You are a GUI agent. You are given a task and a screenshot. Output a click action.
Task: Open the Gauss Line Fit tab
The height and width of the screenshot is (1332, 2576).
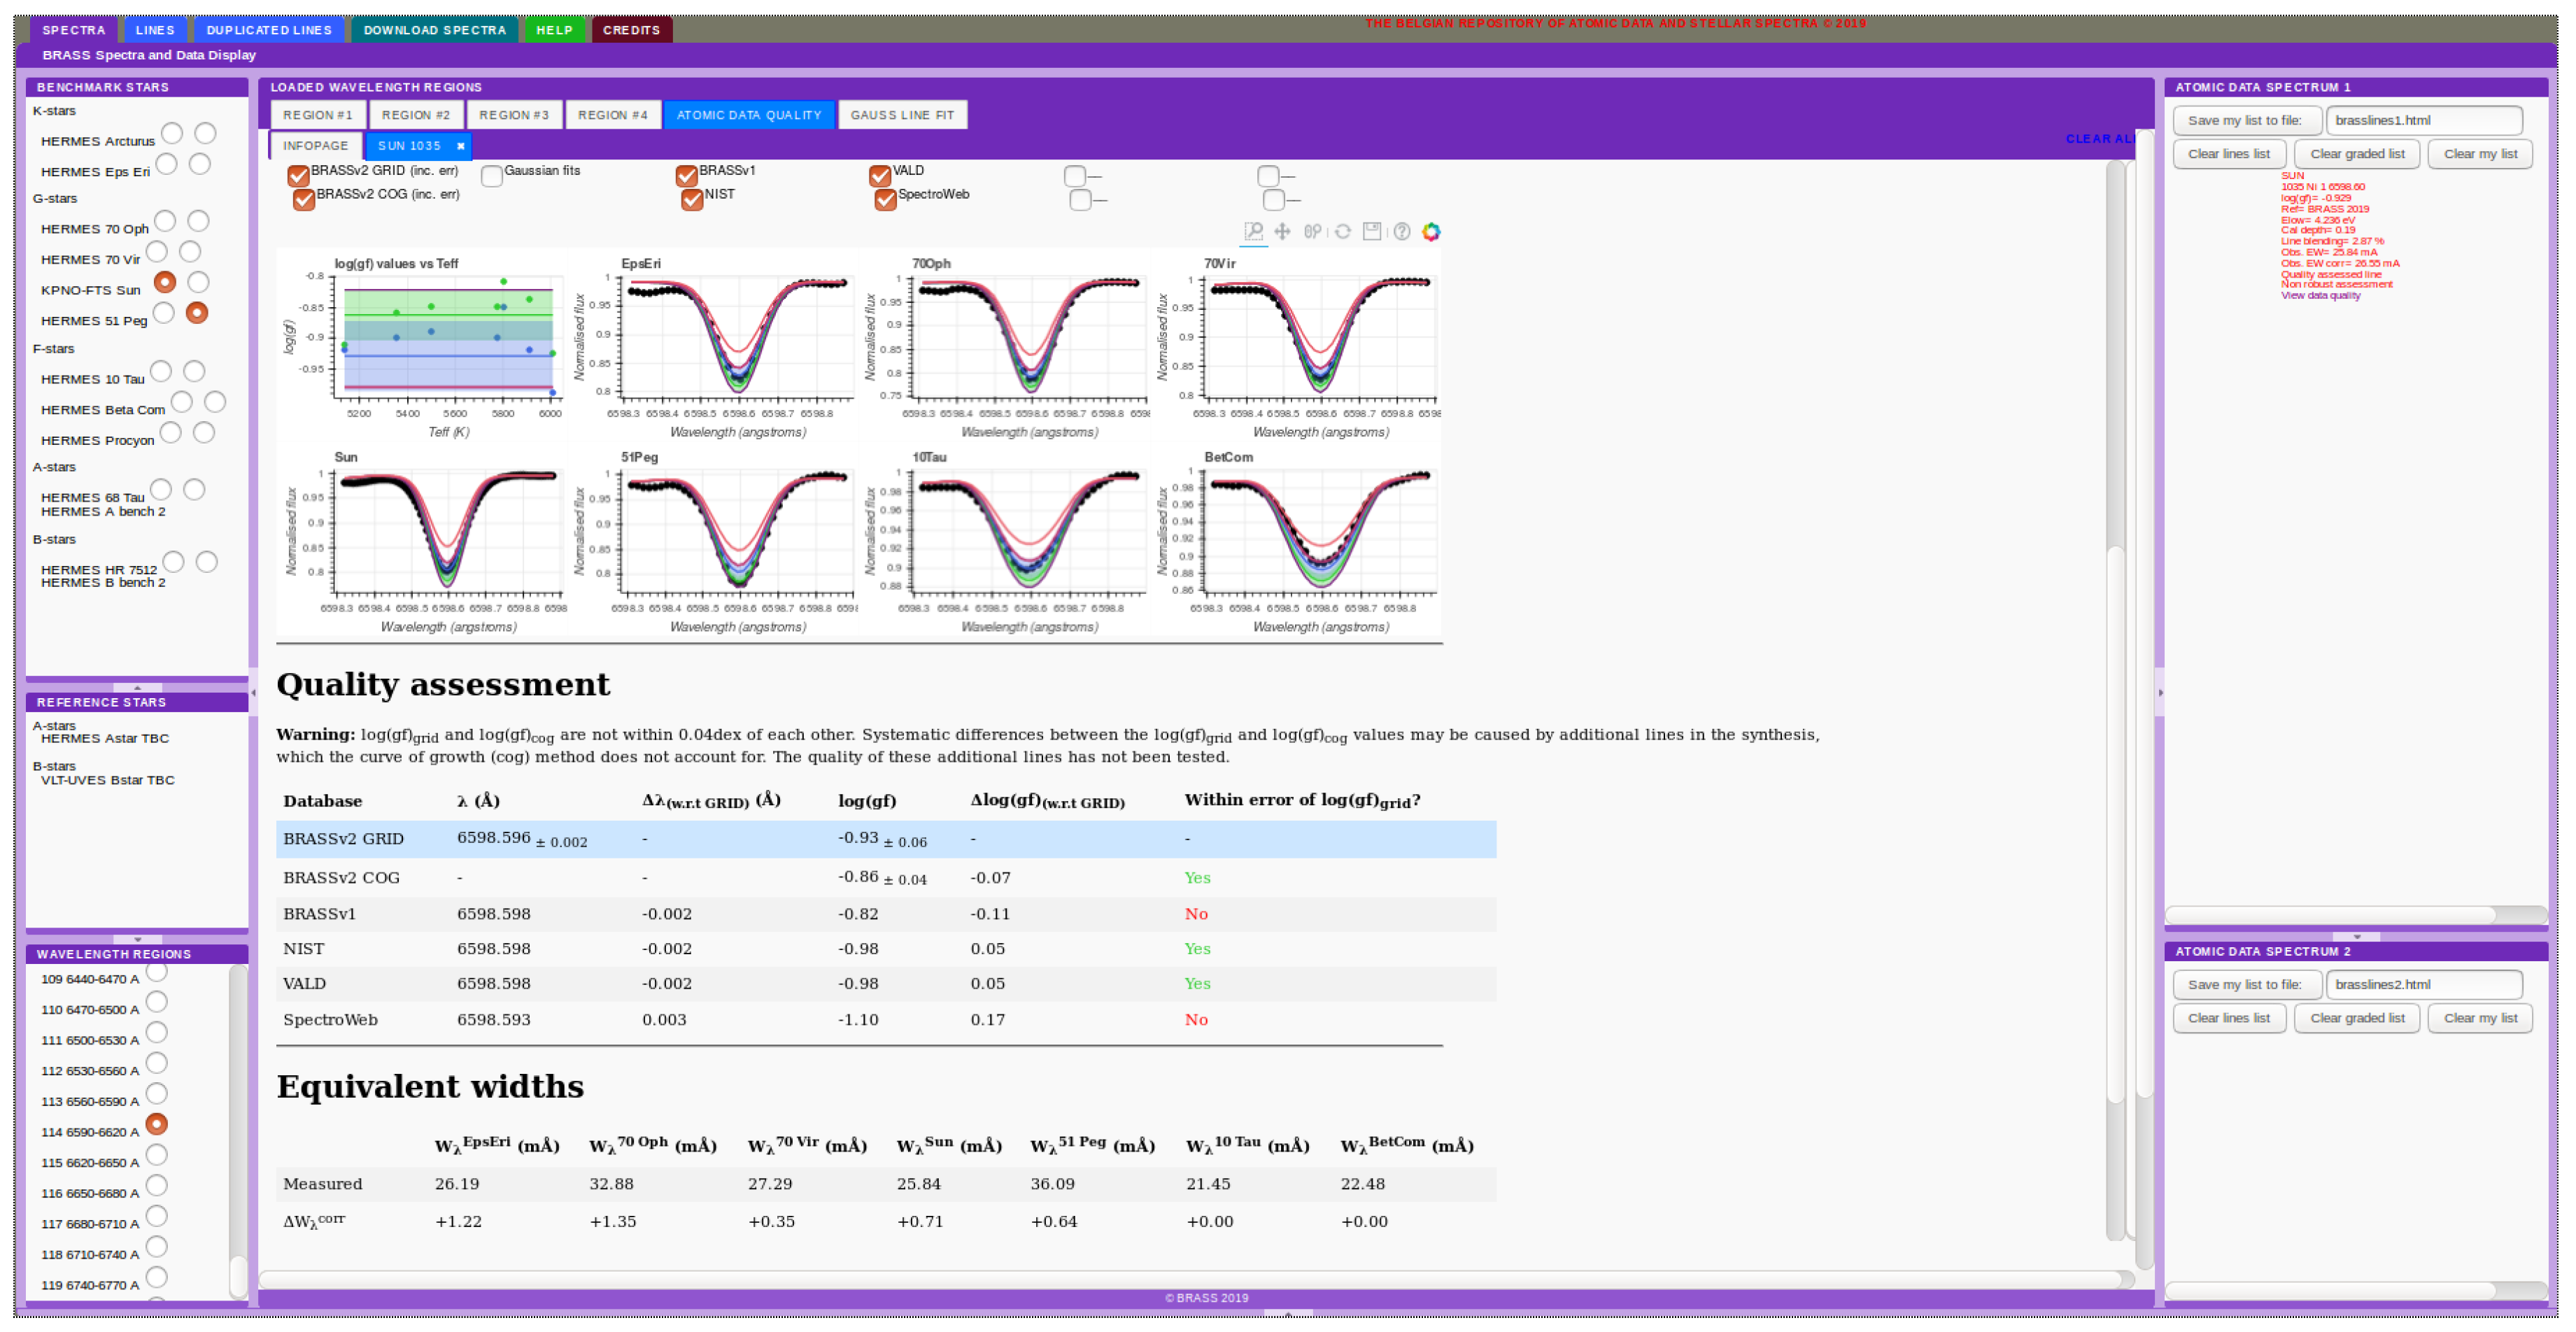(x=902, y=115)
